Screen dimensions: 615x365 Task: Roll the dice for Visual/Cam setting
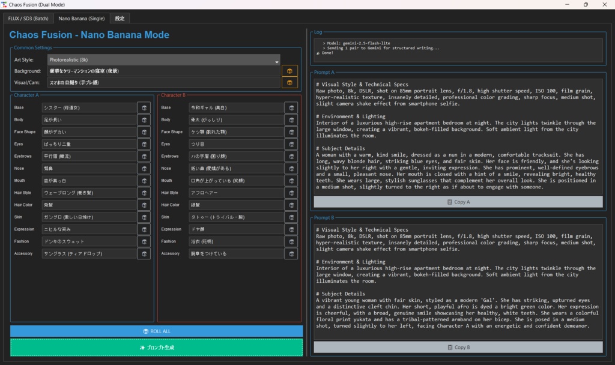(289, 83)
